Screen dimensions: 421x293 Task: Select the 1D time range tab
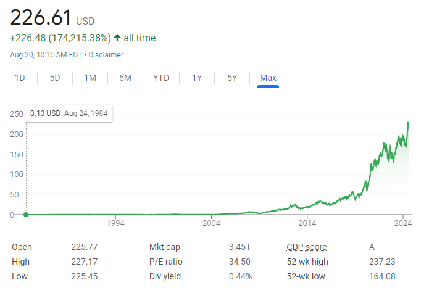(20, 78)
